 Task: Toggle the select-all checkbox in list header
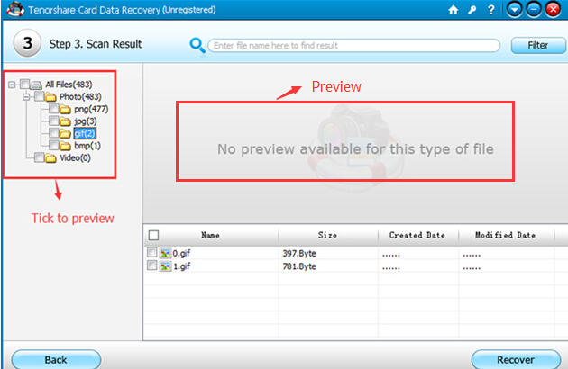coord(153,235)
